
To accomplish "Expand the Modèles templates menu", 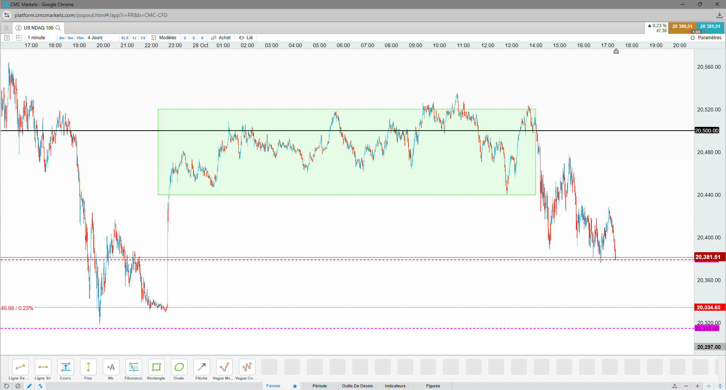I will click(164, 38).
